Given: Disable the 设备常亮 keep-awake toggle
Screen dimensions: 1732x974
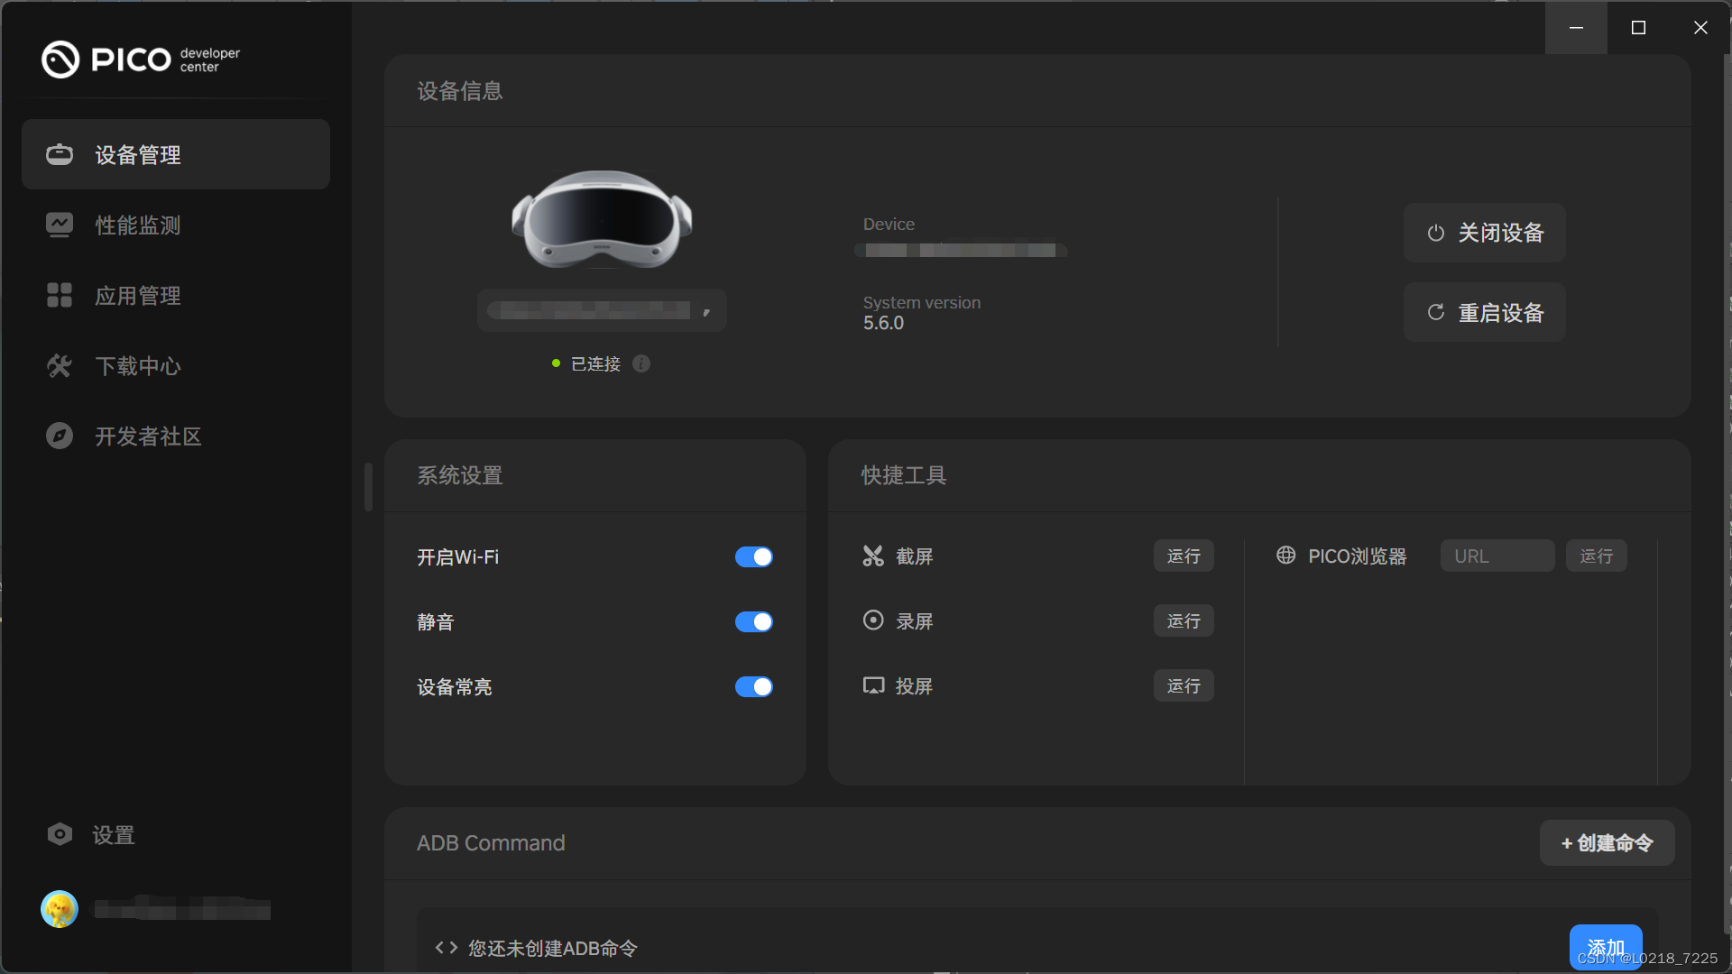Looking at the screenshot, I should point(754,686).
